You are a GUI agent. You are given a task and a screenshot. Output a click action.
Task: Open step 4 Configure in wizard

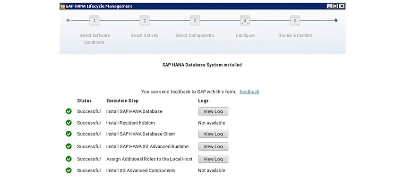point(245,21)
